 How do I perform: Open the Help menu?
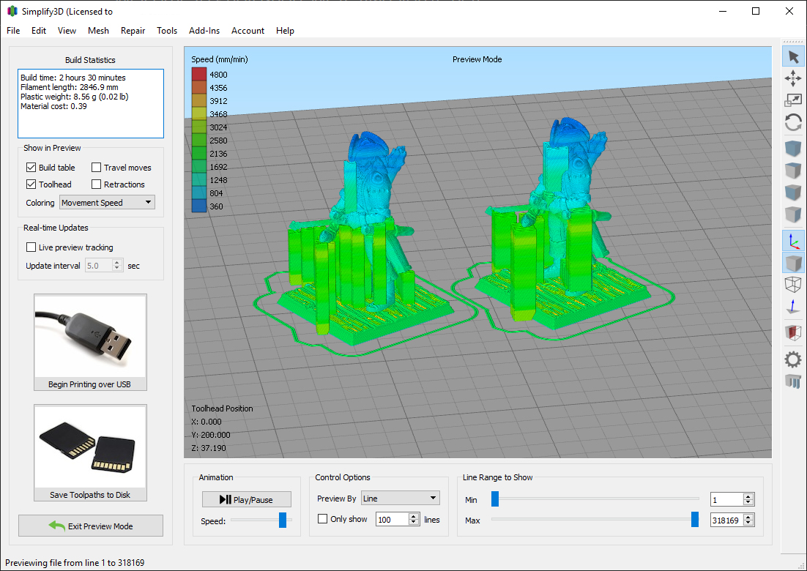(x=285, y=30)
